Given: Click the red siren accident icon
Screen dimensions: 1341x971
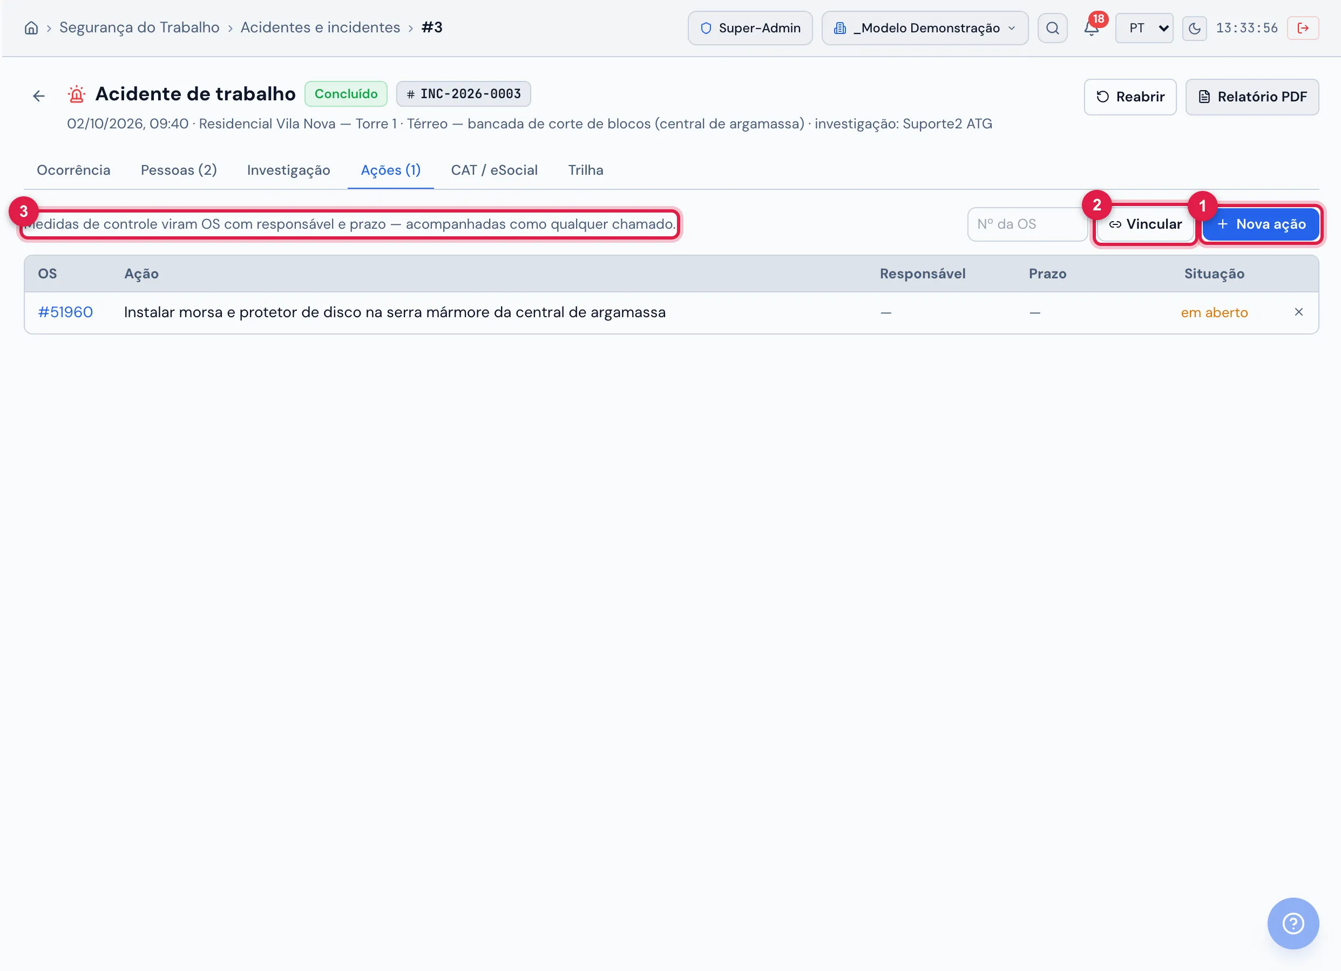Looking at the screenshot, I should coord(76,94).
